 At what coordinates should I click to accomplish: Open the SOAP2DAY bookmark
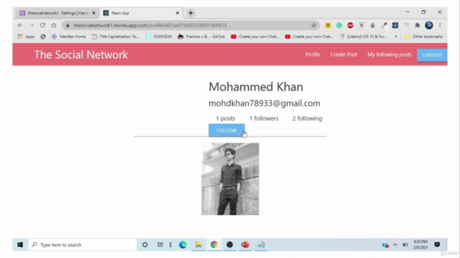click(159, 37)
